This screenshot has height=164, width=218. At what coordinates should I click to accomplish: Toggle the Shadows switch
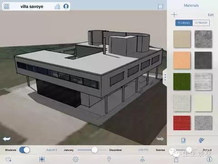click(25, 150)
